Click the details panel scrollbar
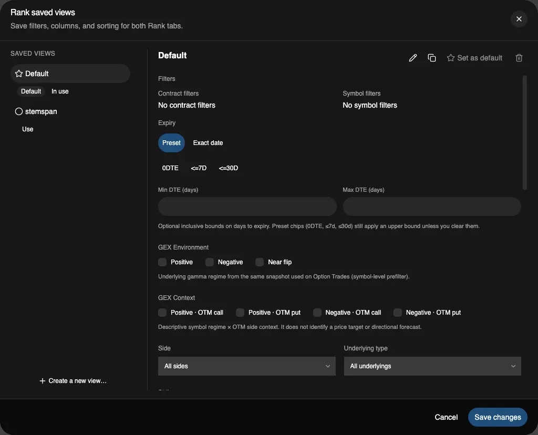 pyautogui.click(x=524, y=132)
